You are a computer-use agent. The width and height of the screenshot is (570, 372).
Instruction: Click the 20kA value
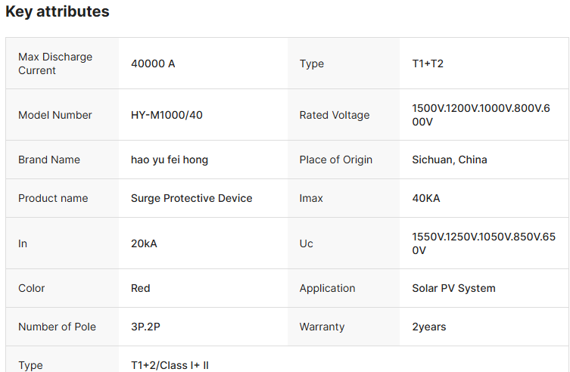pyautogui.click(x=144, y=243)
